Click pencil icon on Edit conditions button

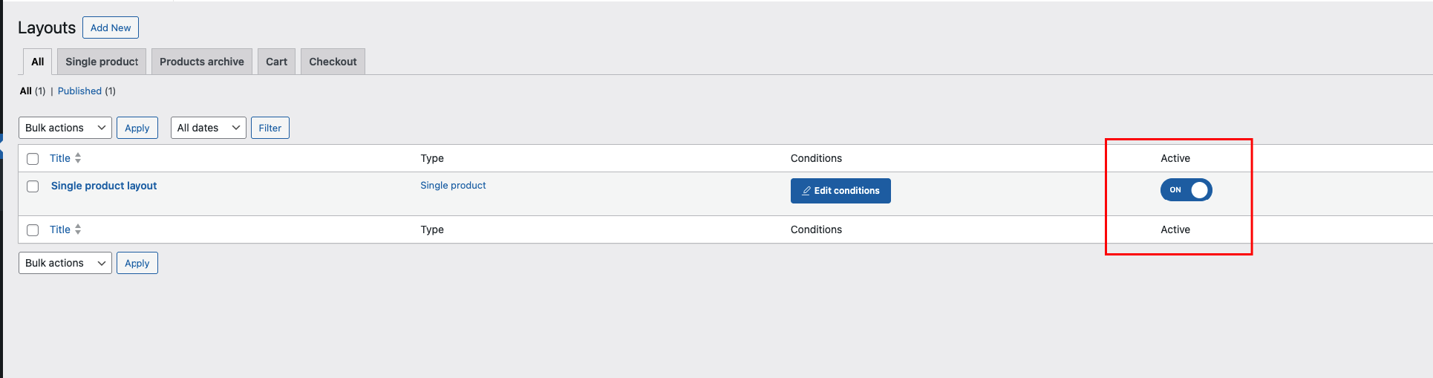point(806,191)
